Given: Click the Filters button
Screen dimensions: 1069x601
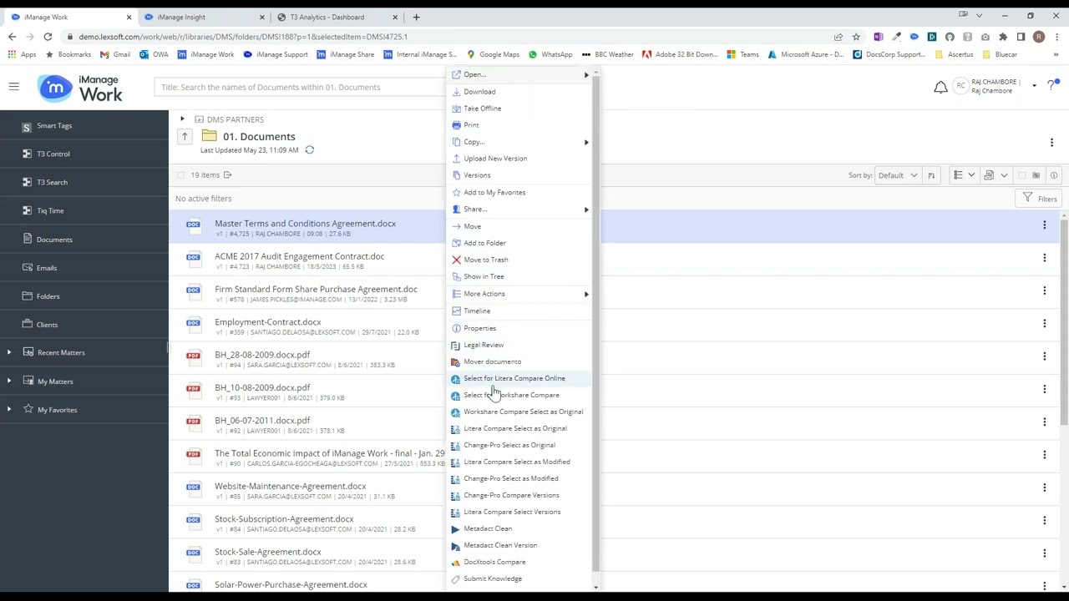Looking at the screenshot, I should 1039,199.
